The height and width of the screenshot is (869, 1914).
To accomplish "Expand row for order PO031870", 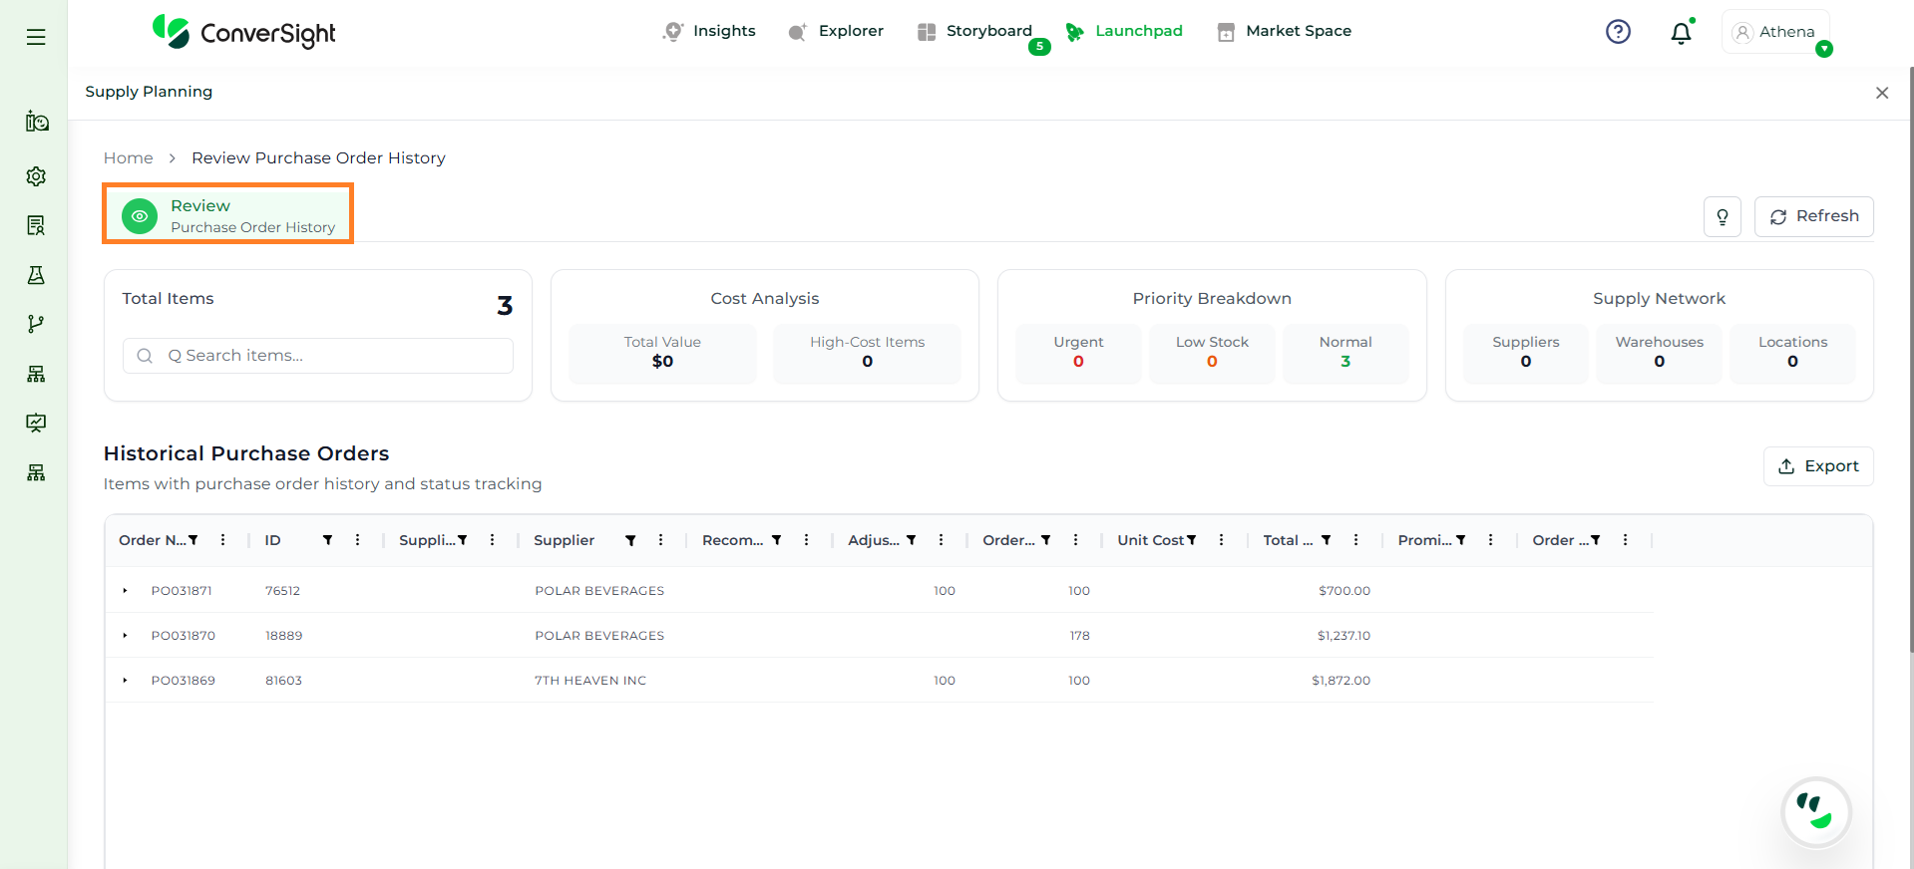I will click(125, 636).
